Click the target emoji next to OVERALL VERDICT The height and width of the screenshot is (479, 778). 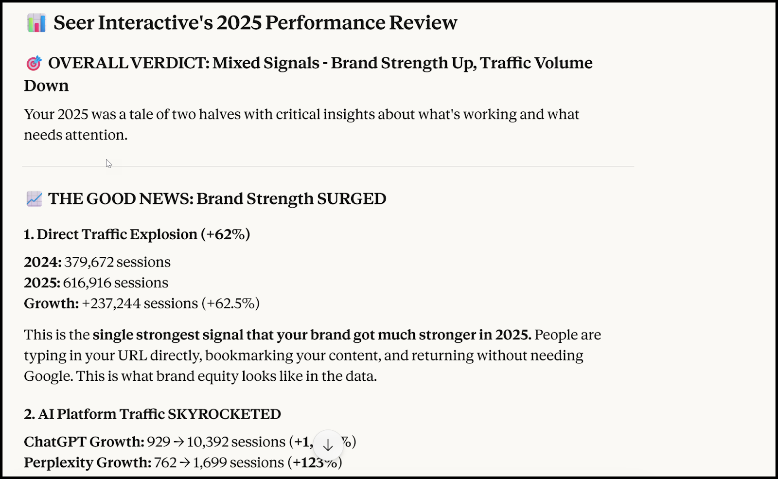[34, 63]
